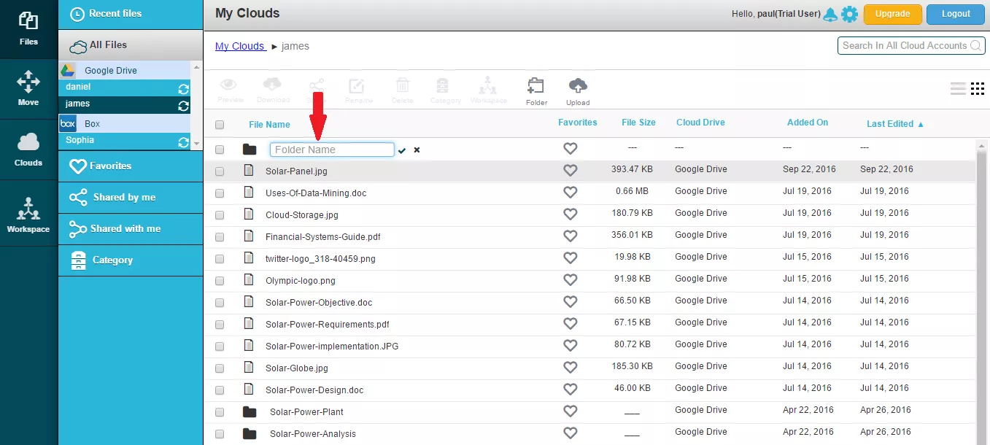Check the Cloud-Storage.jpg row checkbox
The height and width of the screenshot is (445, 990).
coord(220,215)
